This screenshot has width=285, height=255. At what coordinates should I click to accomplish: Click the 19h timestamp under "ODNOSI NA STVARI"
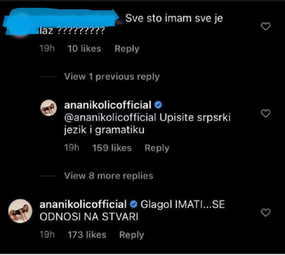click(47, 235)
